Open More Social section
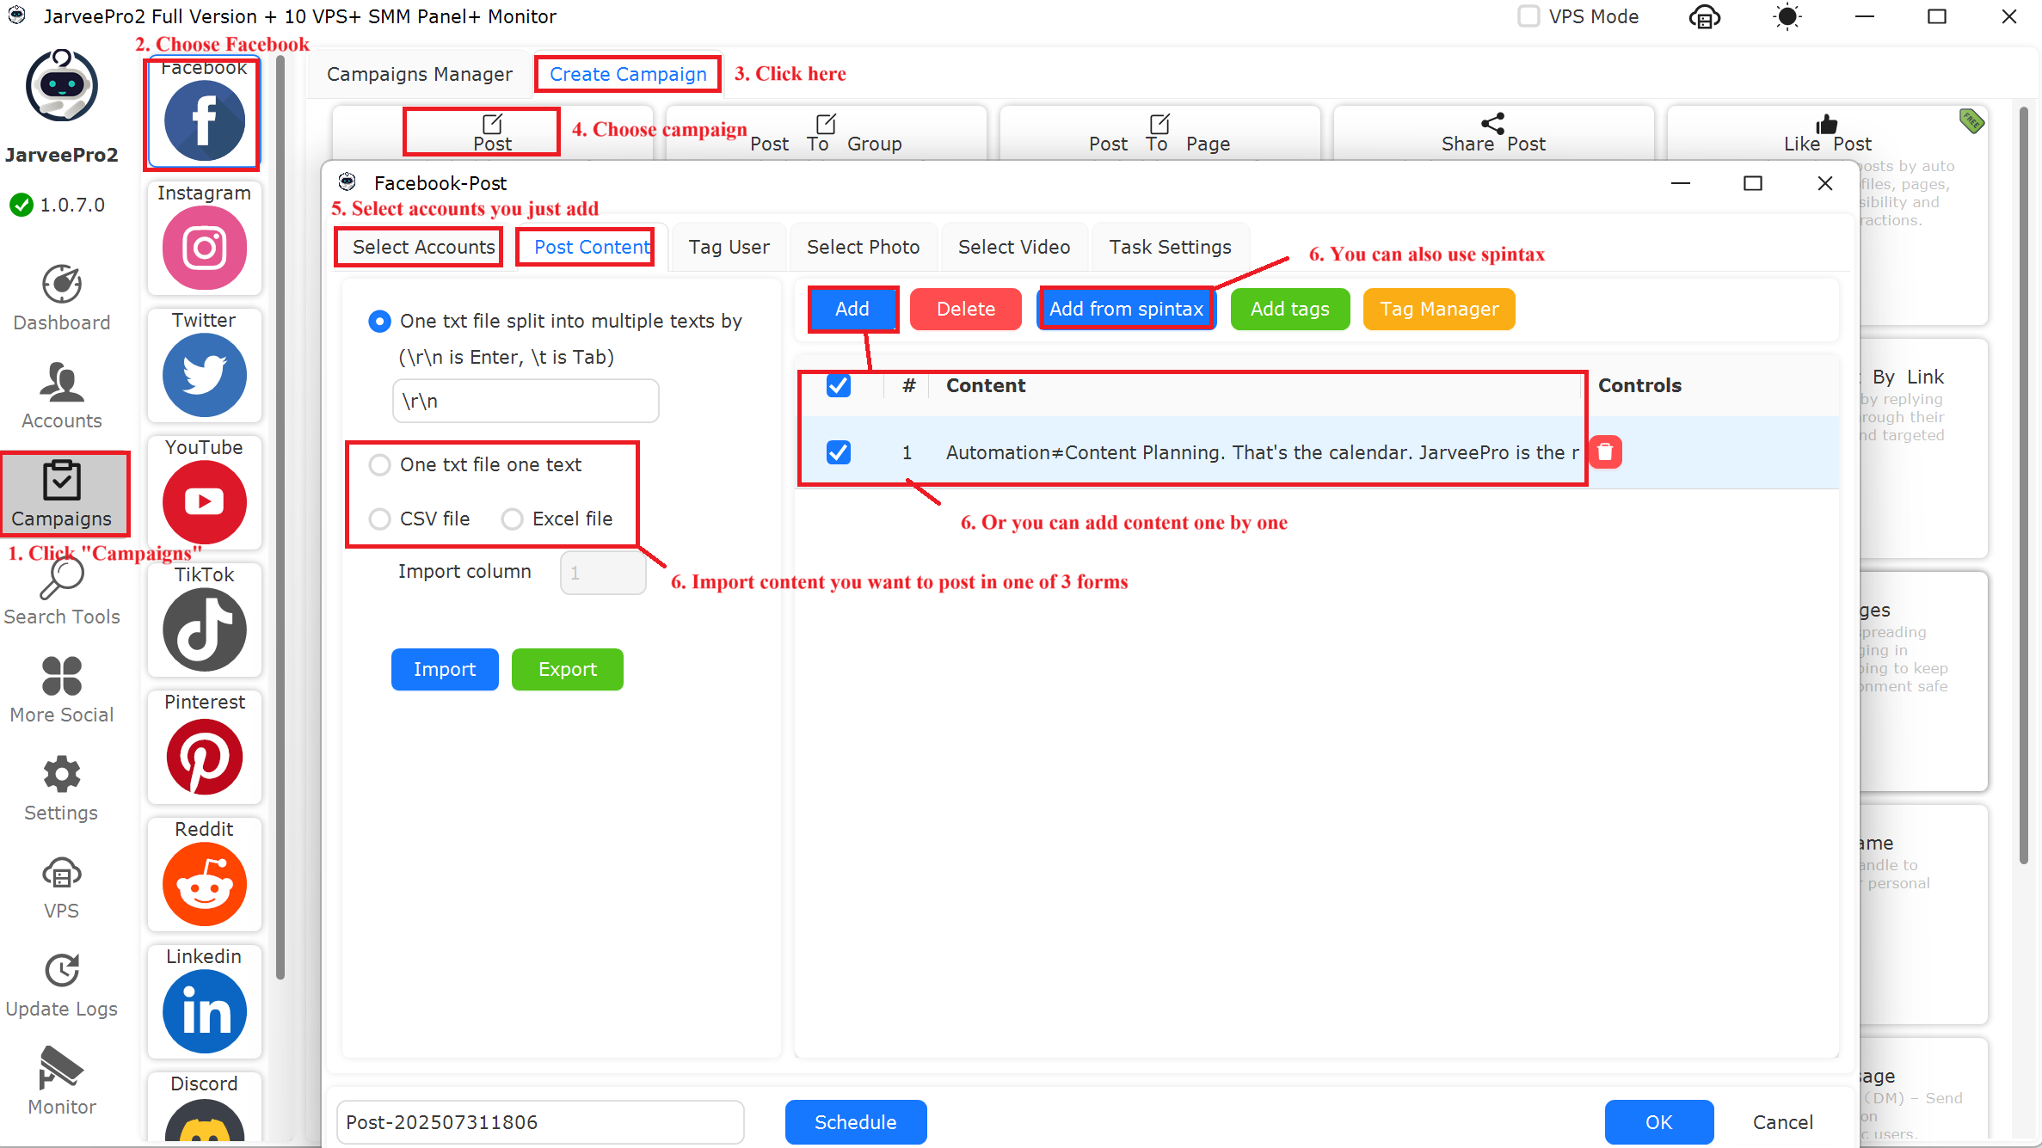 (62, 691)
